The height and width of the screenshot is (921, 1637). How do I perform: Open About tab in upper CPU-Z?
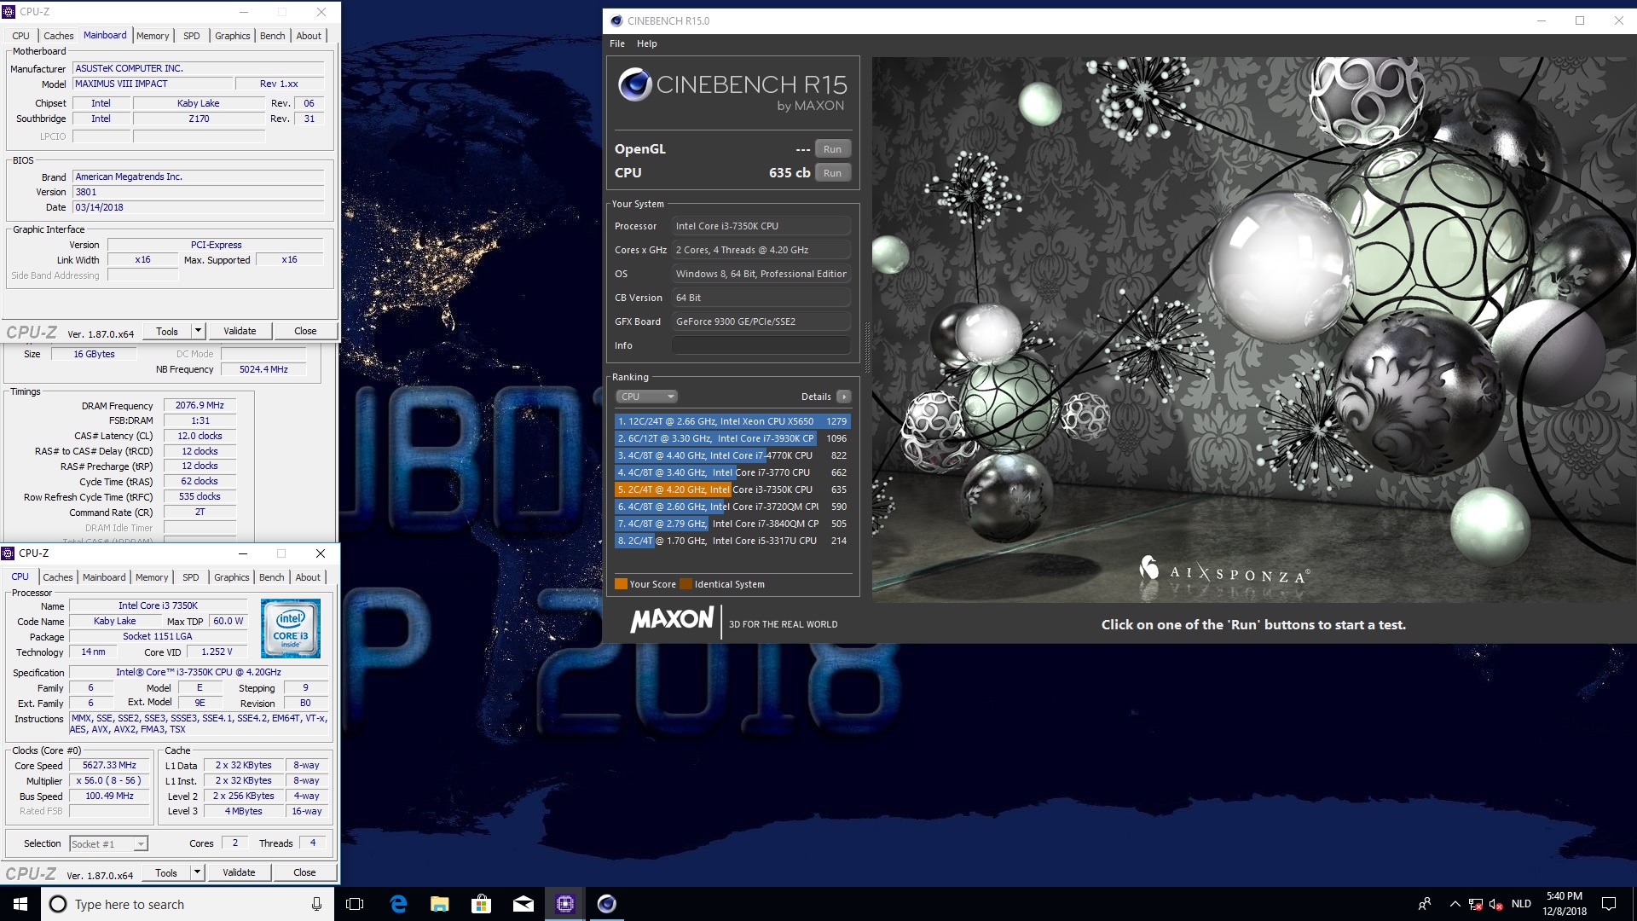pyautogui.click(x=309, y=36)
